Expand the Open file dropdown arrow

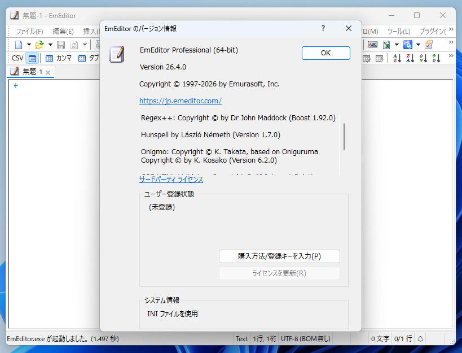click(x=50, y=45)
